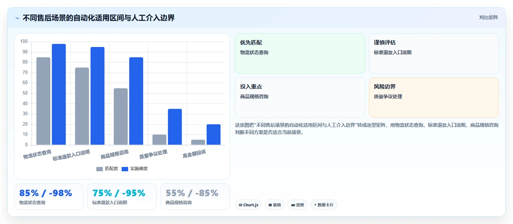This screenshot has width=513, height=224.
Task: Click the 标准退款入口说明 x-axis label
Action: coord(71,155)
